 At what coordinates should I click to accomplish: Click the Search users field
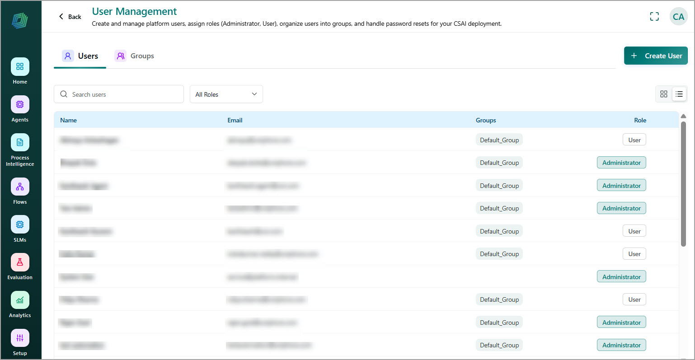click(x=119, y=94)
